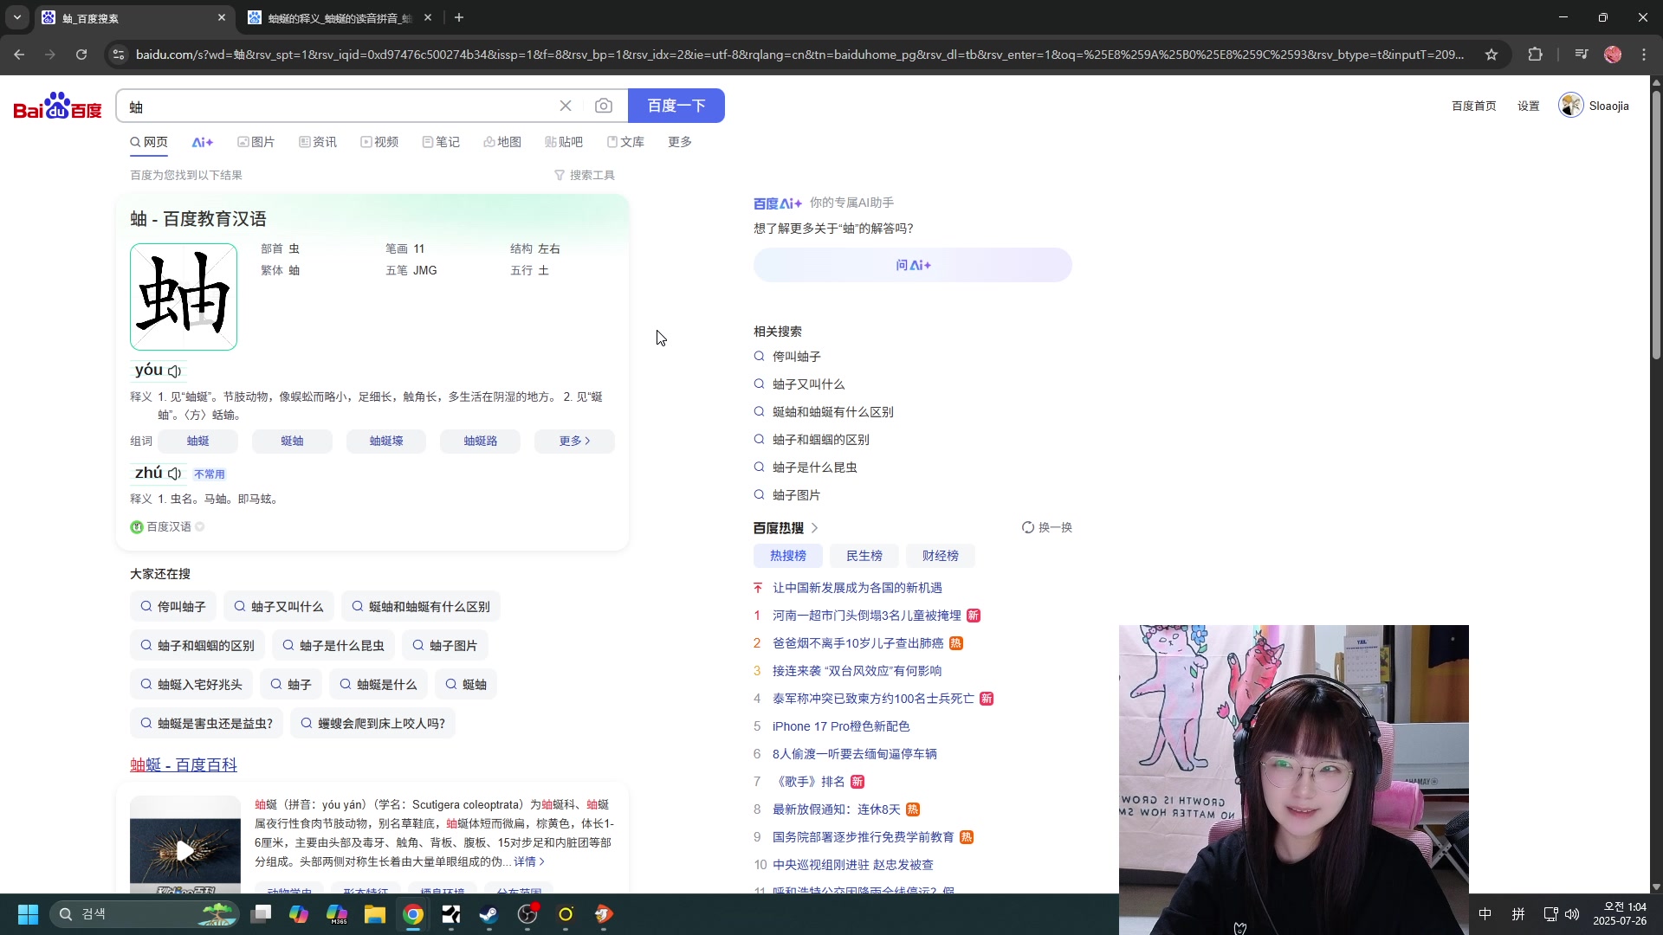Viewport: 1663px width, 935px height.
Task: Click 蚰蜒入宅好兆头 suggestion chip
Action: click(x=191, y=684)
